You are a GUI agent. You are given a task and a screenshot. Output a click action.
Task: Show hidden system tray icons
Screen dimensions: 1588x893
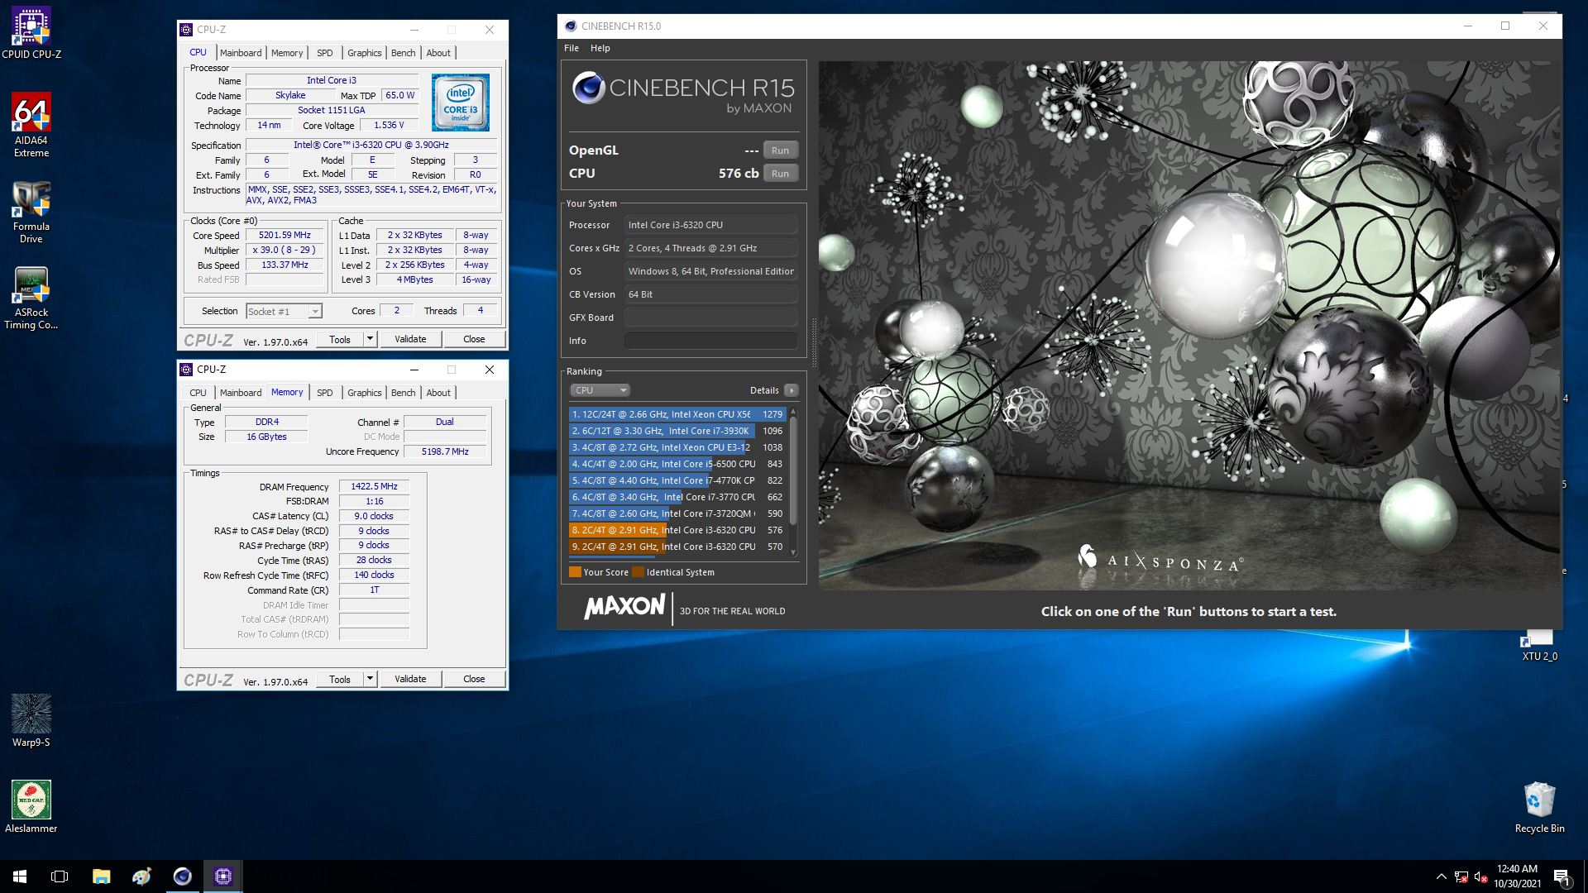coord(1441,876)
